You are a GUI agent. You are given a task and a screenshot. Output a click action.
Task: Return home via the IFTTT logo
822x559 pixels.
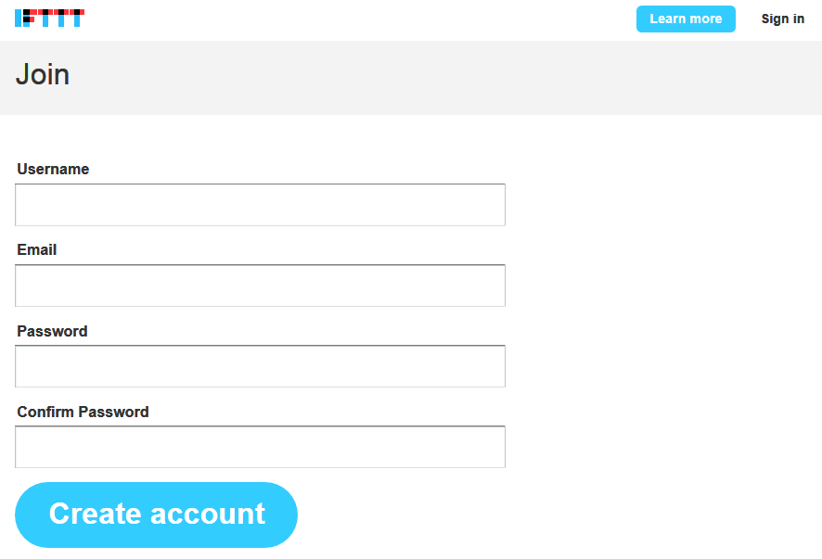coord(49,18)
